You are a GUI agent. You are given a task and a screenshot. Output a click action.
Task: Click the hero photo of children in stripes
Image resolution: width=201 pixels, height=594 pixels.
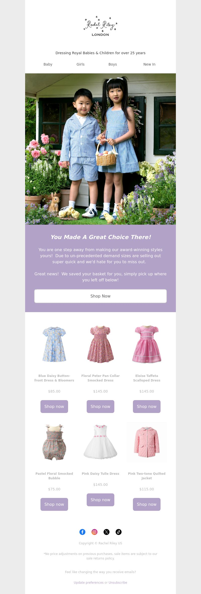coord(100,149)
